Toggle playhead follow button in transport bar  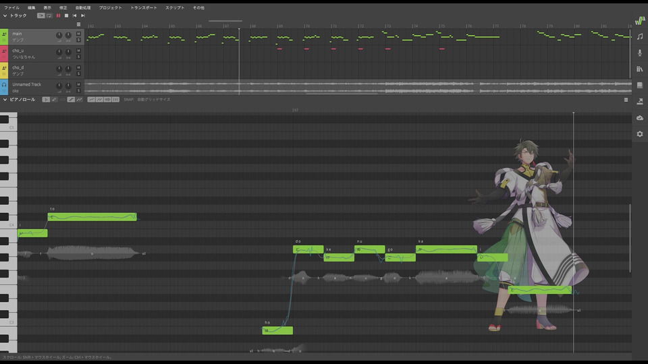[41, 16]
